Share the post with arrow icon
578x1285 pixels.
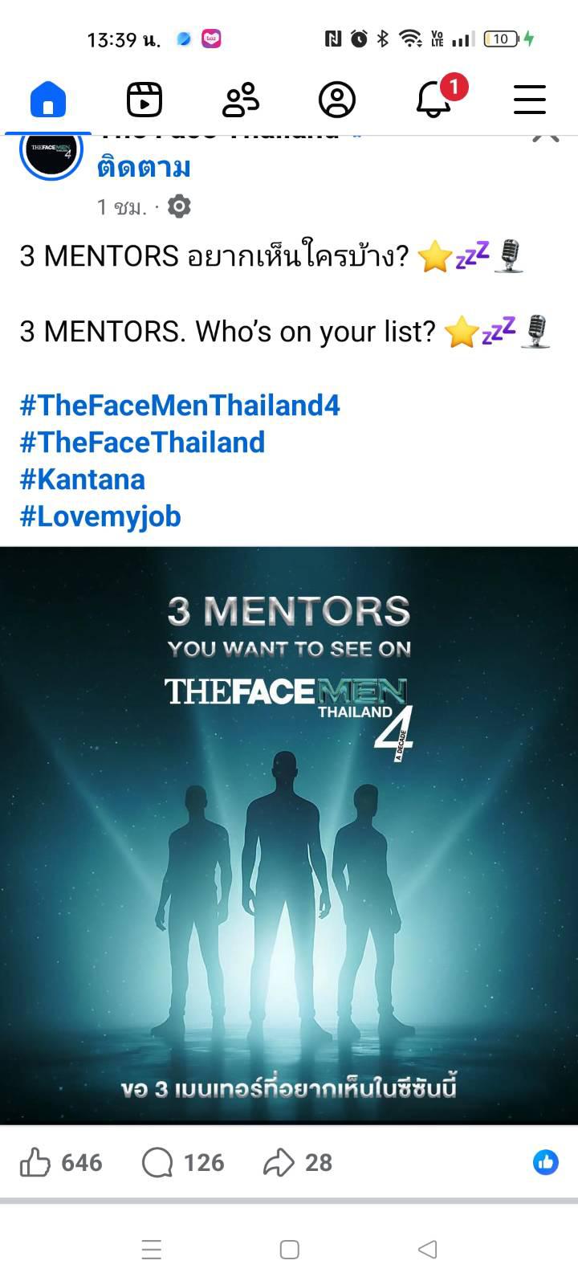pos(279,1162)
